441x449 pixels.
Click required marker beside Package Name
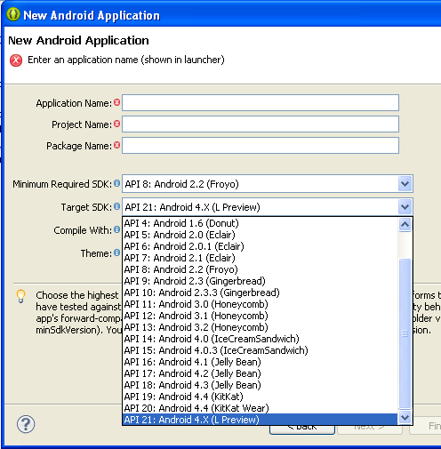[116, 145]
